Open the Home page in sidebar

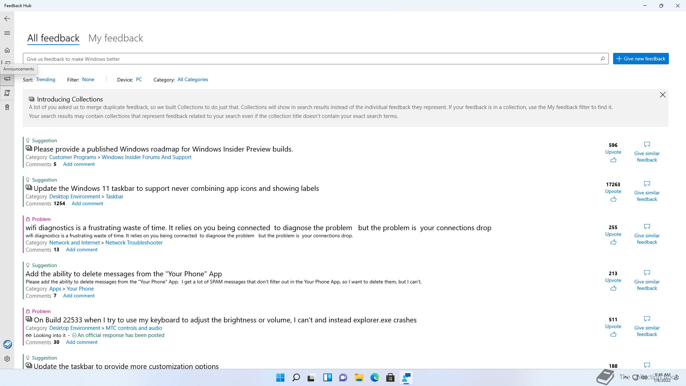click(7, 50)
